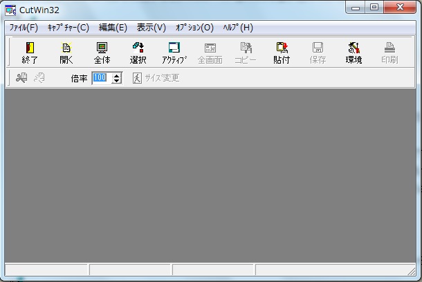Open the ヘルプ(H) menu
422x282 pixels.
[238, 28]
